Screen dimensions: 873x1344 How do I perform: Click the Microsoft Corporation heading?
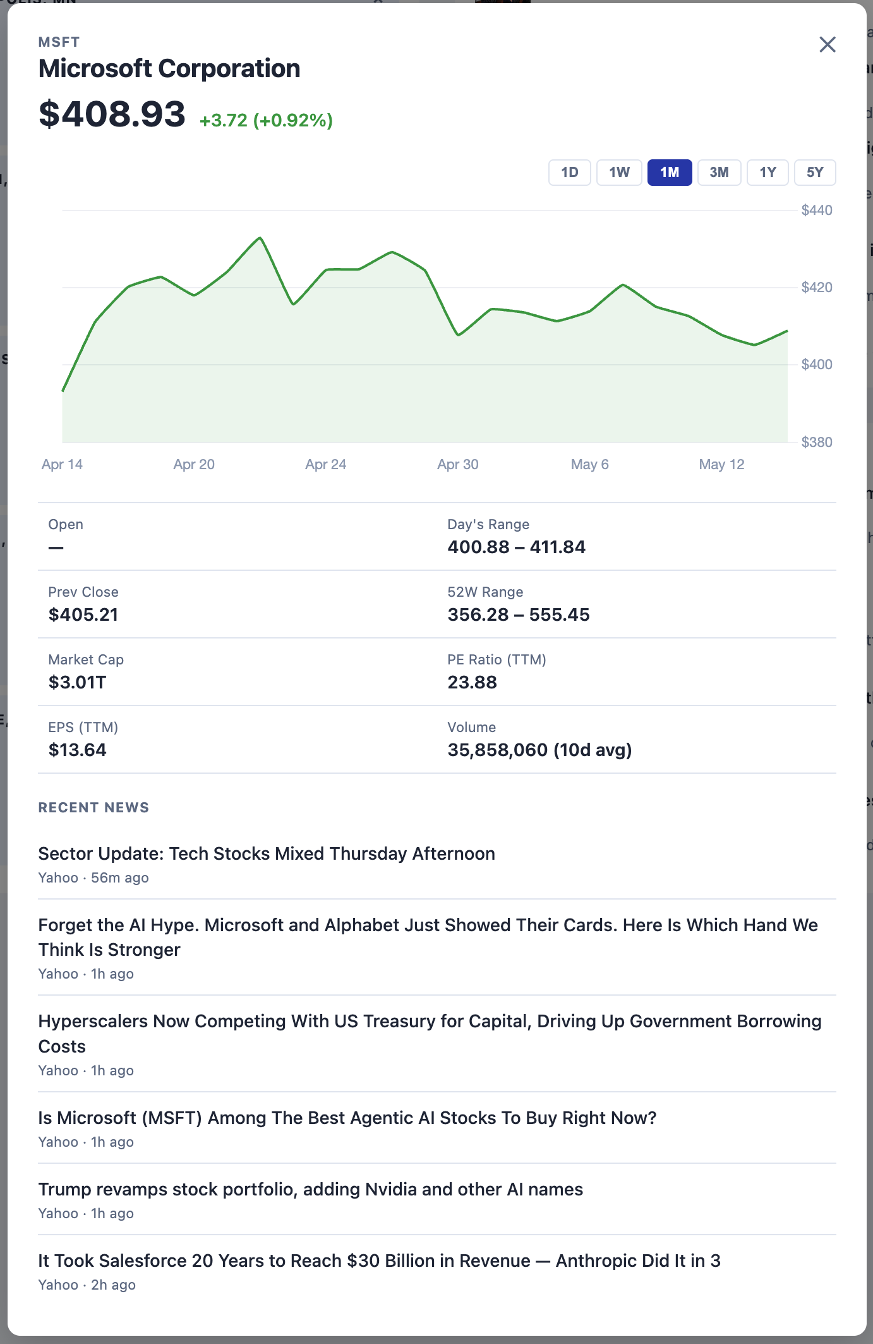169,68
